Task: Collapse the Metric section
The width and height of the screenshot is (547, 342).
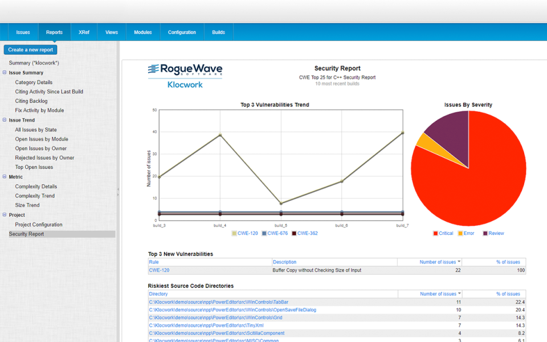Action: [x=5, y=177]
